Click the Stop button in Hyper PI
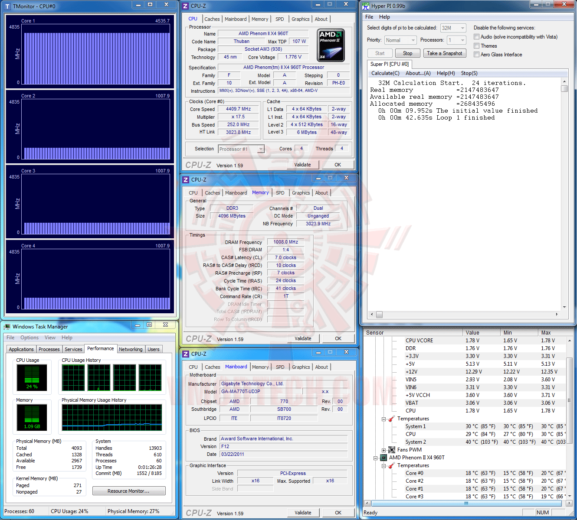The image size is (577, 520). point(408,53)
